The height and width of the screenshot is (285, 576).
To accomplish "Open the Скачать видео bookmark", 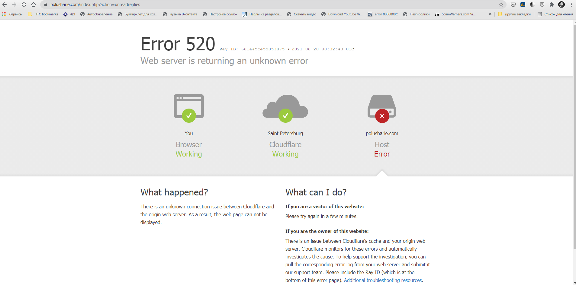I will pos(301,14).
